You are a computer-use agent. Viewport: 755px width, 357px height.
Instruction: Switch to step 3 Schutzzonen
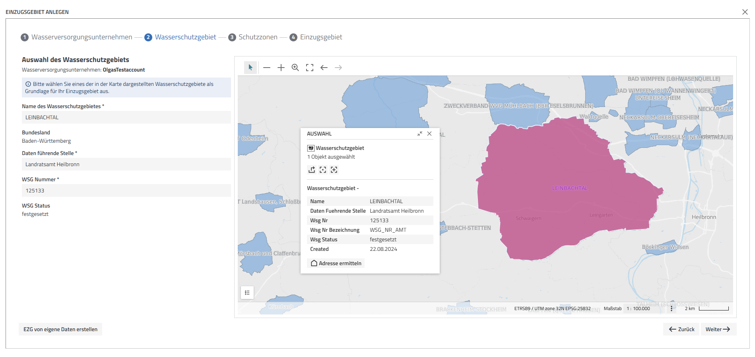point(253,37)
